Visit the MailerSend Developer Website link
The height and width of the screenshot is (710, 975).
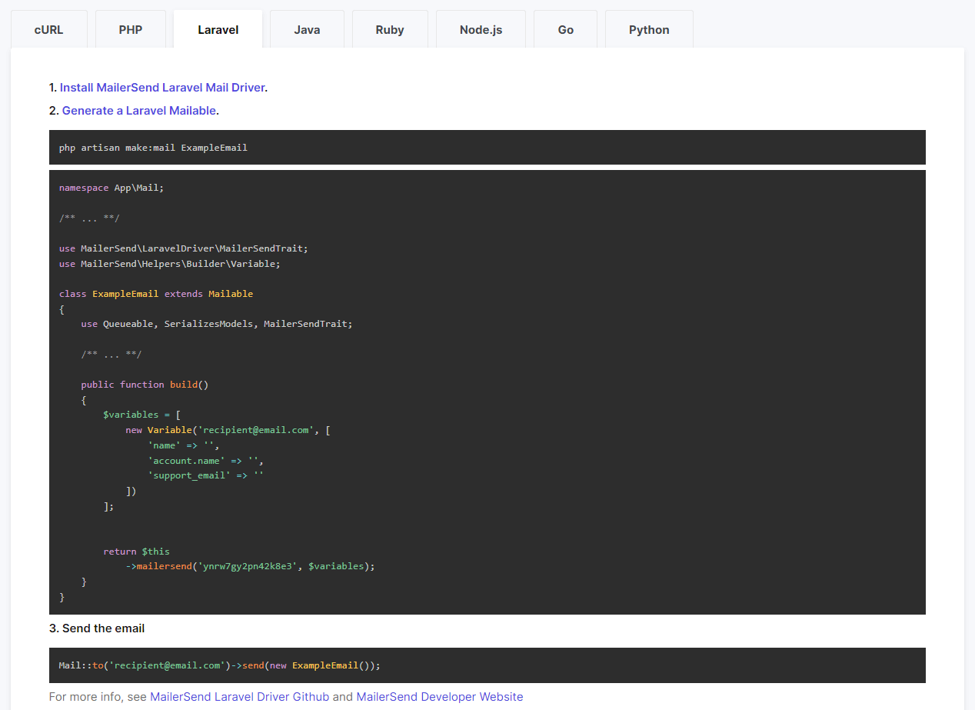pyautogui.click(x=440, y=697)
